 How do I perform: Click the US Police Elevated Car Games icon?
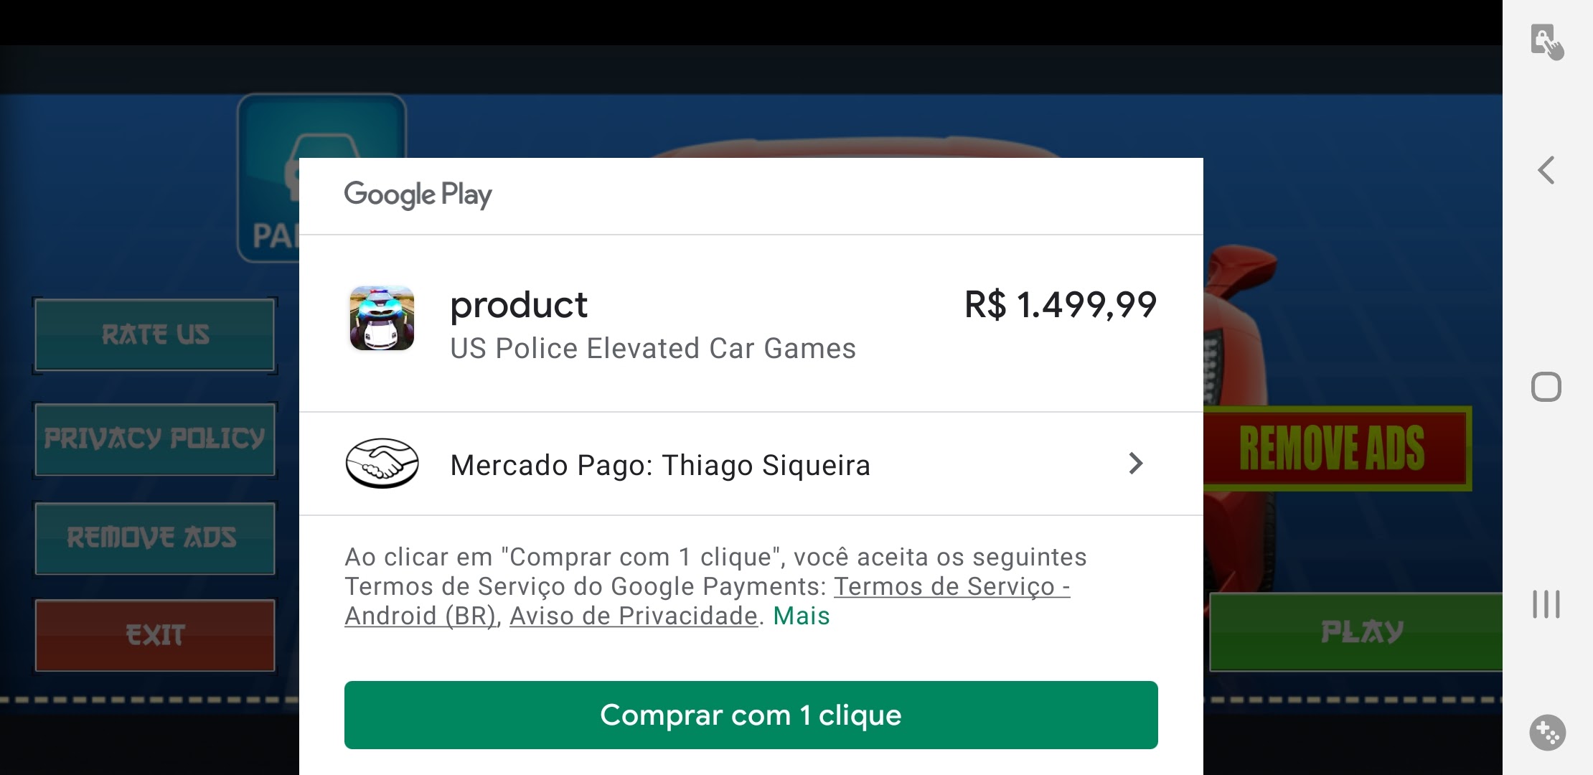[382, 323]
